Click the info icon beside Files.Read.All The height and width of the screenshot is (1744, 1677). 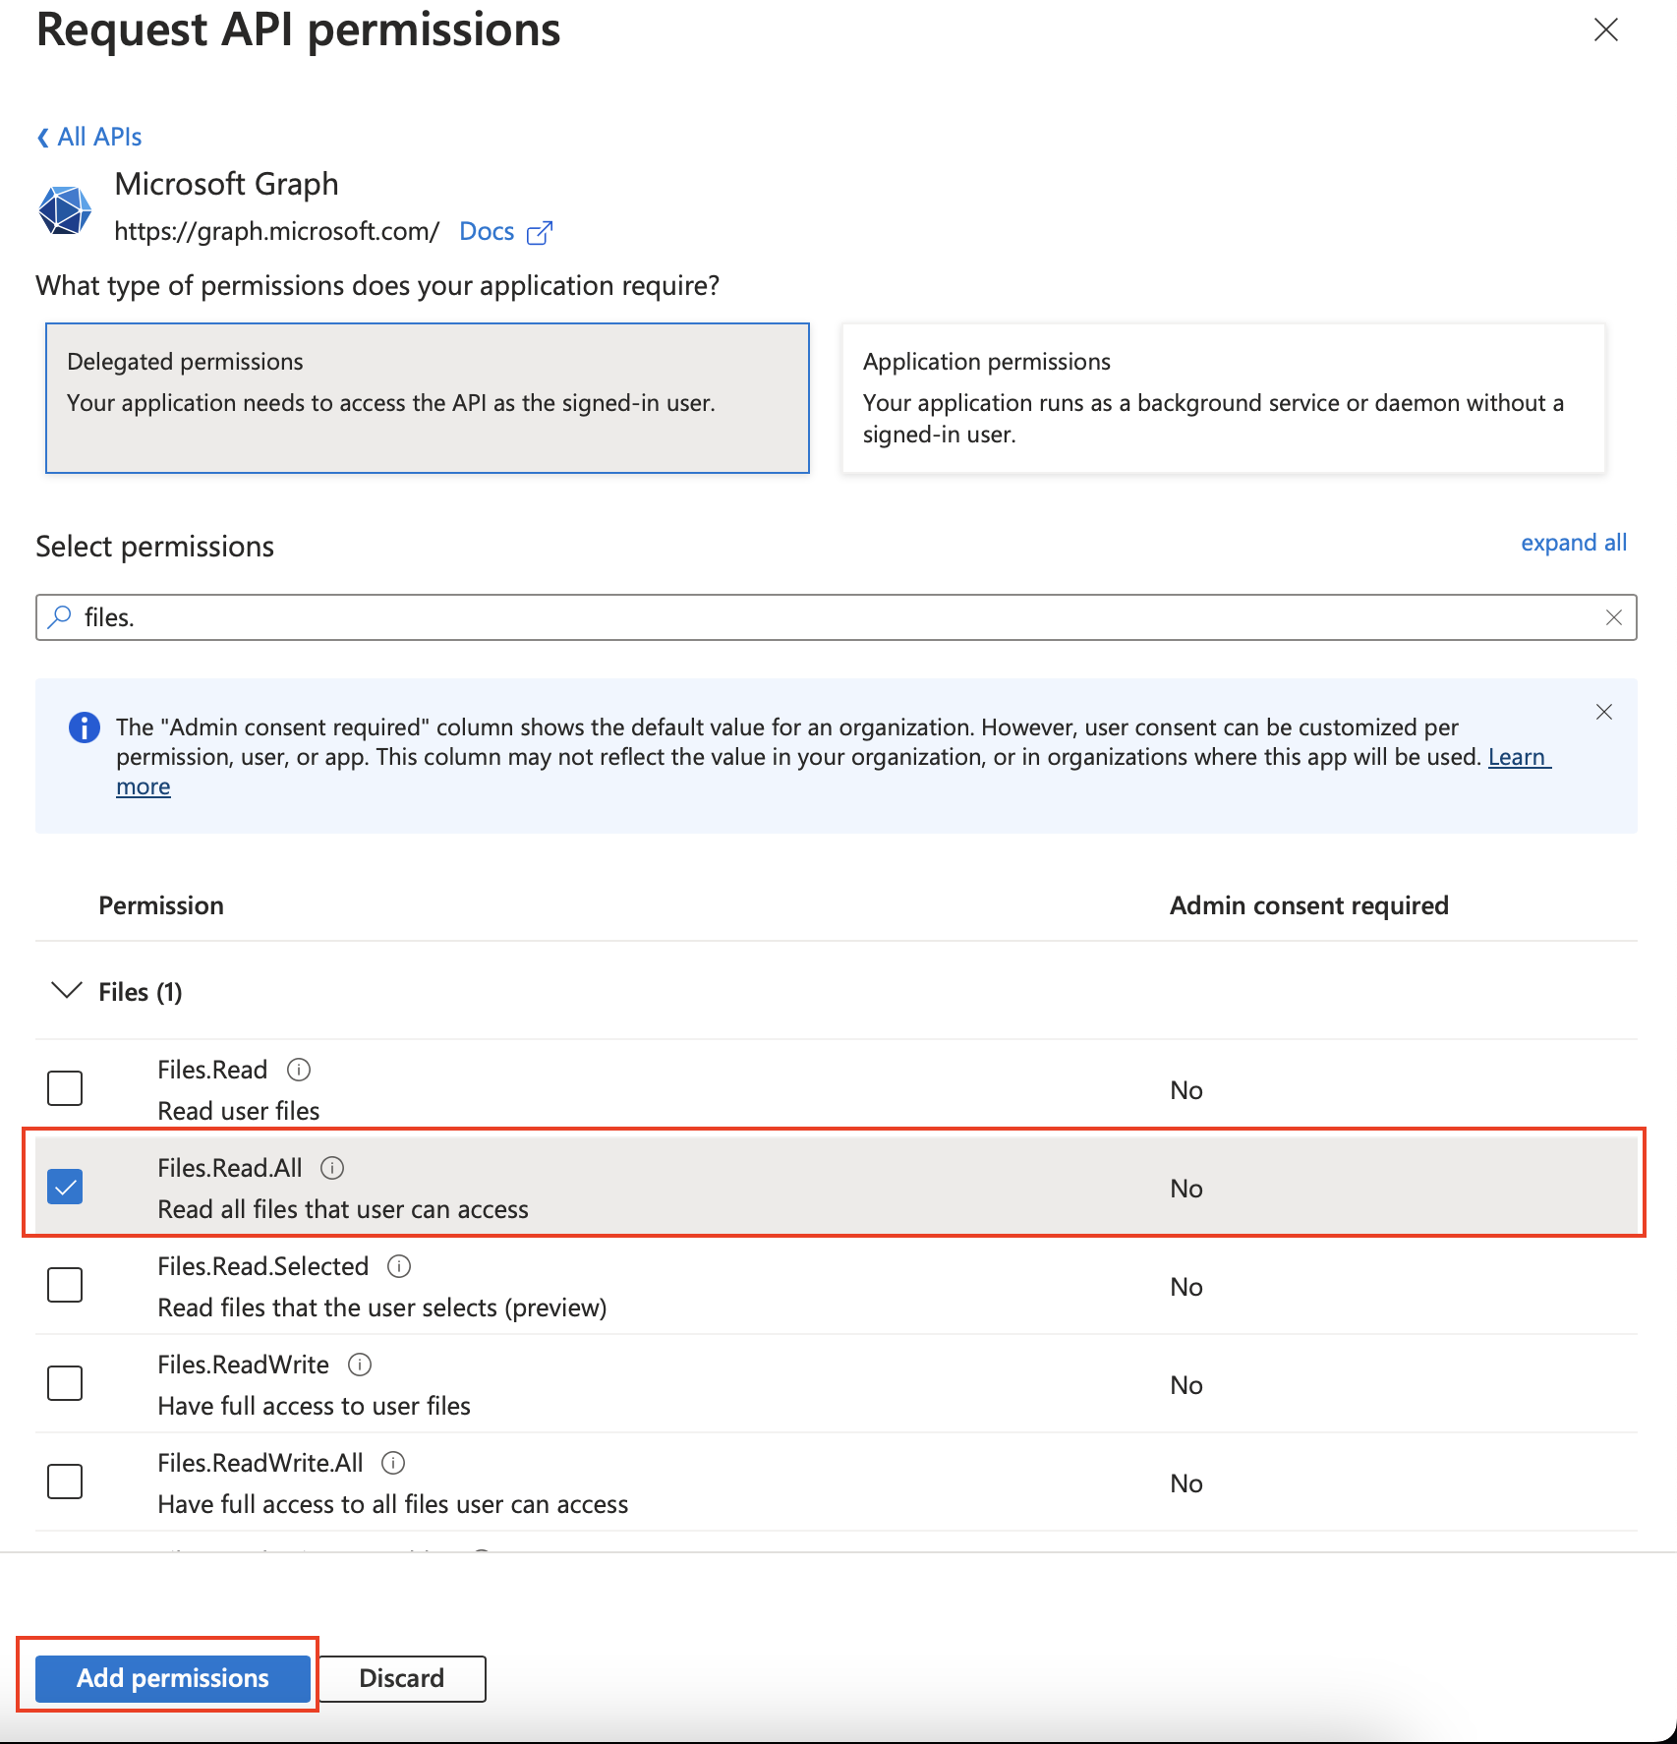[332, 1167]
